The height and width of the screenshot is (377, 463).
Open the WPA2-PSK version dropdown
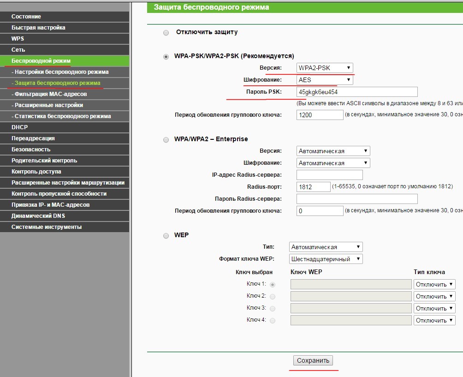(325, 68)
